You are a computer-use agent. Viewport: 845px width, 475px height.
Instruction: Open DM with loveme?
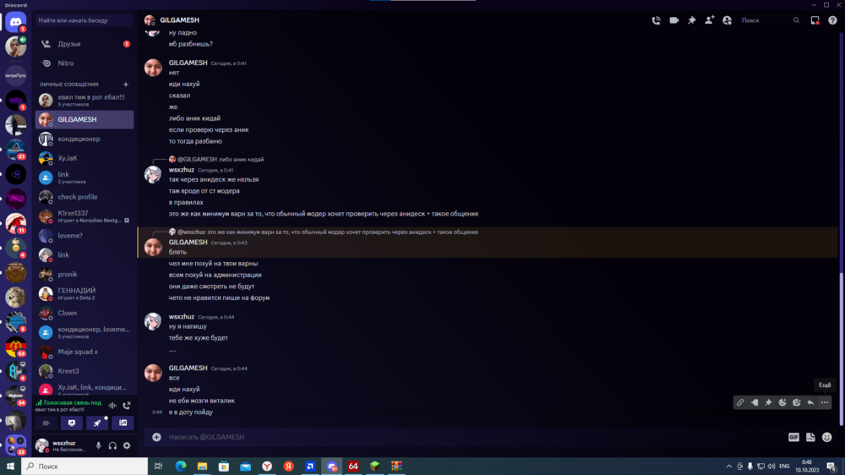(84, 236)
